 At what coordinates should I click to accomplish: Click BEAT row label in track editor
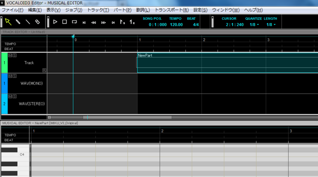coord(9,49)
